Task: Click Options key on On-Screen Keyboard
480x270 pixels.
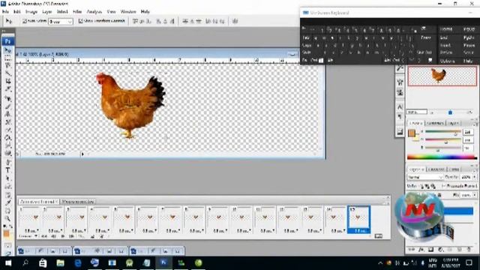Action: tap(447, 61)
